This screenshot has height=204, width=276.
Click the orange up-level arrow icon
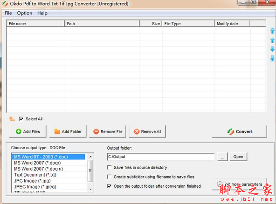(12, 119)
